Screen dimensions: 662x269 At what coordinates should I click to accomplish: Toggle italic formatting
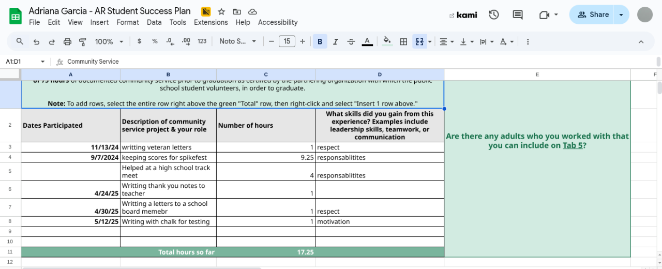pyautogui.click(x=335, y=41)
